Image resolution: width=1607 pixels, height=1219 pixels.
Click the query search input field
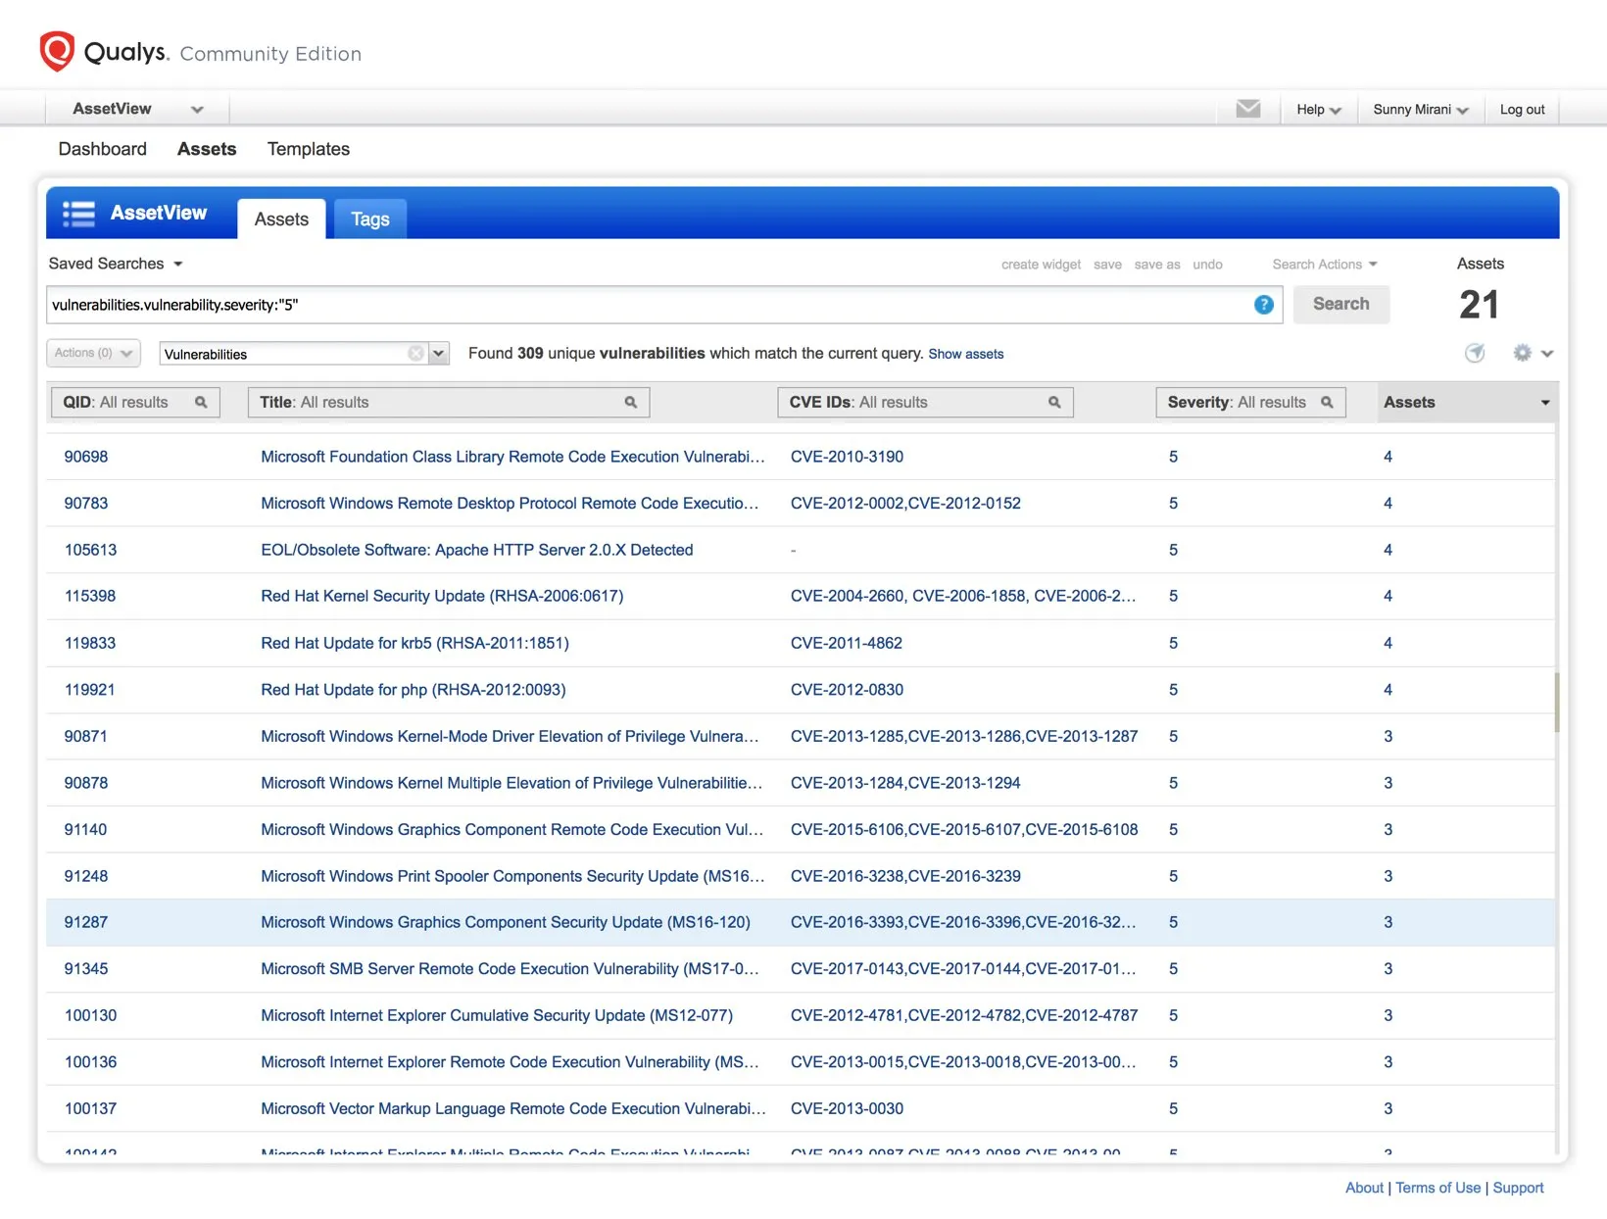tap(647, 305)
